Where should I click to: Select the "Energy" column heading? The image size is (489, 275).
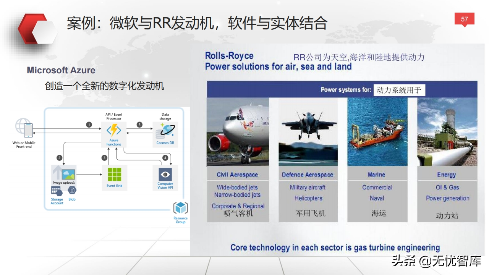[x=446, y=175]
